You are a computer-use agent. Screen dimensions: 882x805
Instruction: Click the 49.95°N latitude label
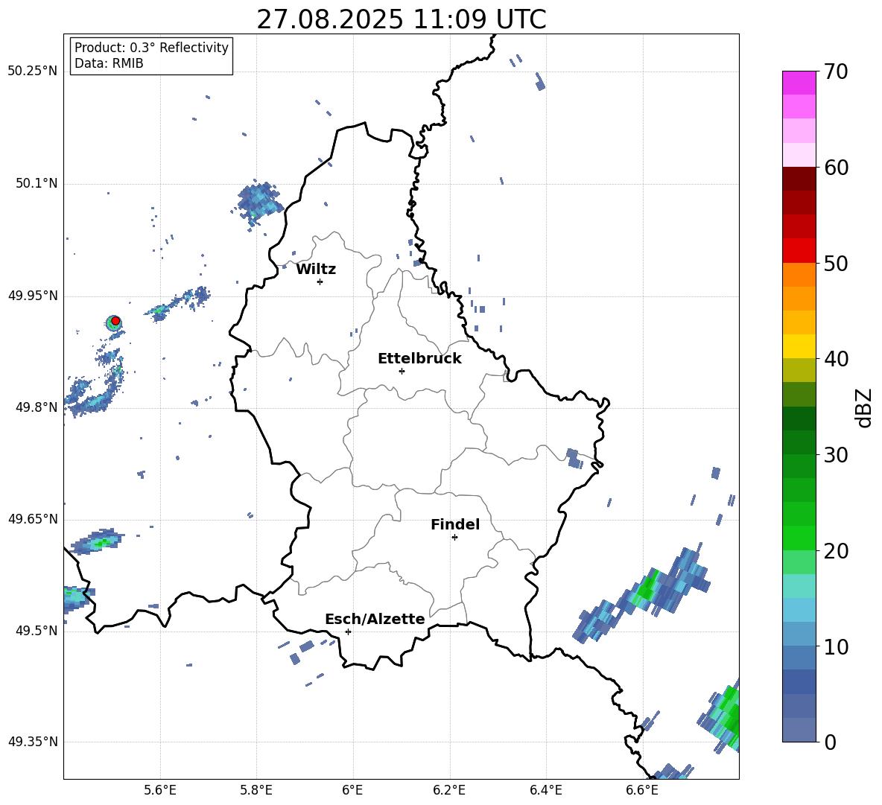[x=33, y=296]
